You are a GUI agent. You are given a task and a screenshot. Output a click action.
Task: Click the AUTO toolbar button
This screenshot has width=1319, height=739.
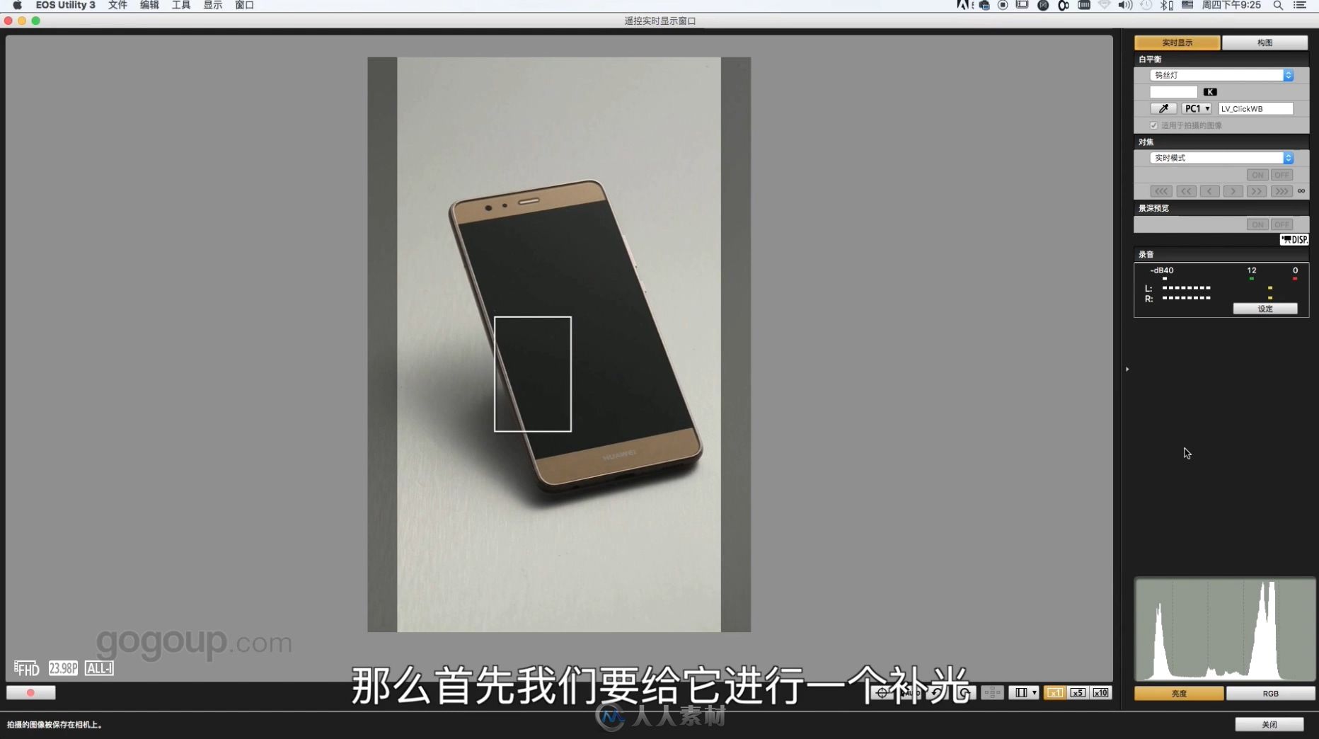click(911, 692)
